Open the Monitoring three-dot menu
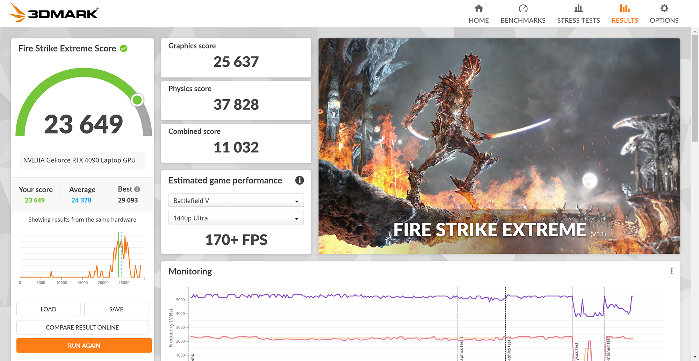 click(x=671, y=271)
